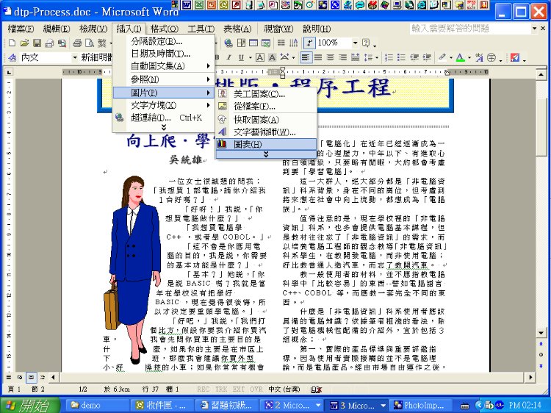The image size is (551, 413).
Task: Open the style 內文 dropdown arrow
Action: pos(74,57)
